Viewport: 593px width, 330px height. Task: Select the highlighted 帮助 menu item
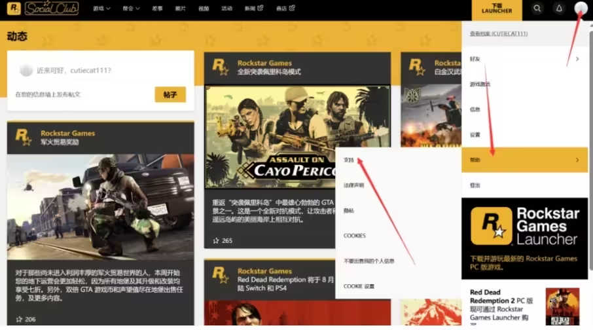(x=524, y=160)
